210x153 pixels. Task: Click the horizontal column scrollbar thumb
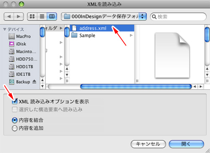click(x=136, y=86)
